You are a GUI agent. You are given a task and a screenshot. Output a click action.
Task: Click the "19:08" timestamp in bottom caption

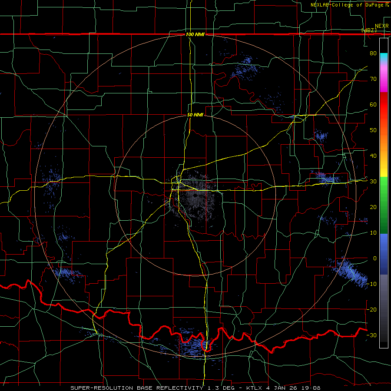coord(310,388)
